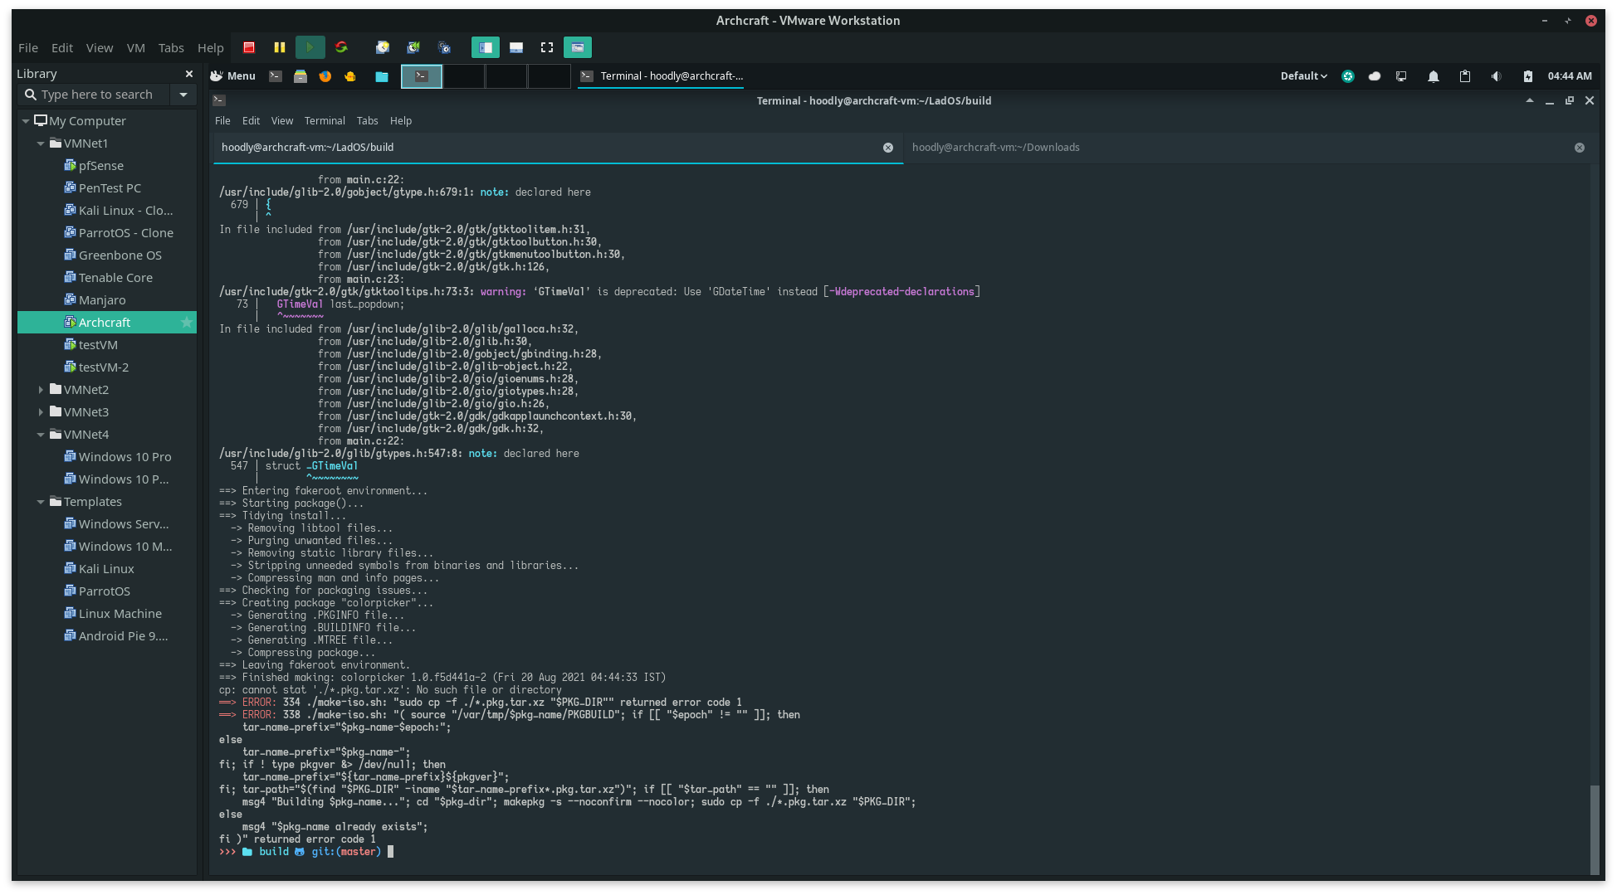Open the blue folder icon in panel
The height and width of the screenshot is (895, 1617).
(x=382, y=76)
